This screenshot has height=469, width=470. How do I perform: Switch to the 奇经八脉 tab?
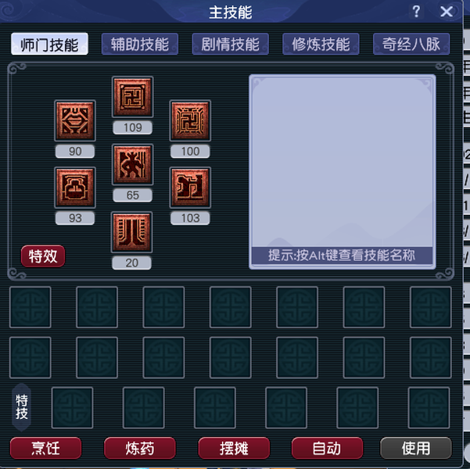[411, 44]
